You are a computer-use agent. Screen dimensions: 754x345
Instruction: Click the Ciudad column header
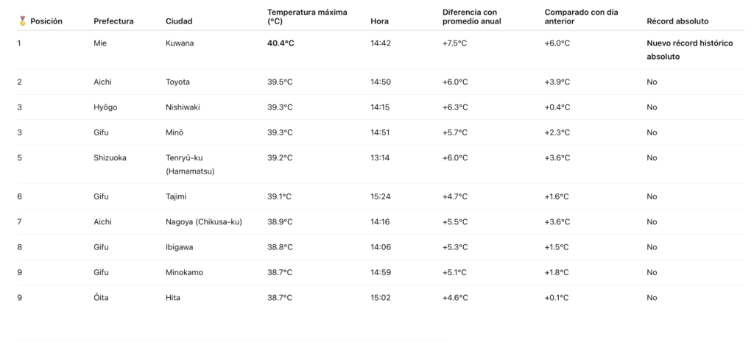[179, 21]
